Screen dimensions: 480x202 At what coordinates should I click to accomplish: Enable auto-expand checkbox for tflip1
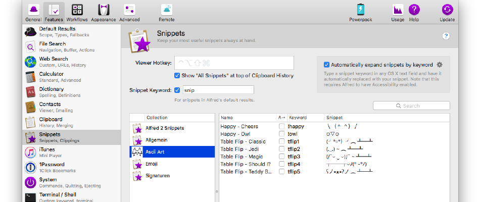tap(281, 141)
